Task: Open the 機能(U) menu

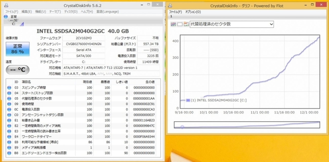Action: (x=40, y=12)
